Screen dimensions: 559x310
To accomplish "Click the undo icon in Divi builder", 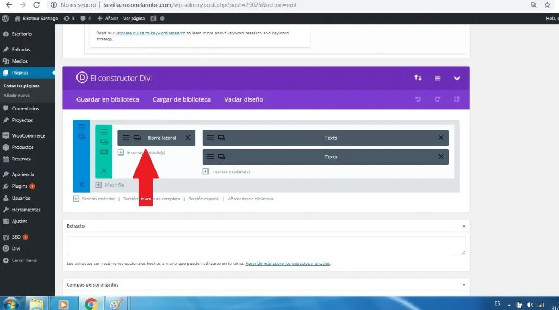I will click(x=418, y=99).
